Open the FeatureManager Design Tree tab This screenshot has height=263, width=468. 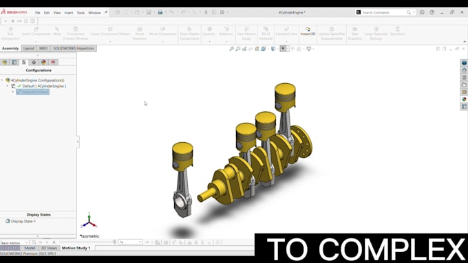[x=5, y=62]
